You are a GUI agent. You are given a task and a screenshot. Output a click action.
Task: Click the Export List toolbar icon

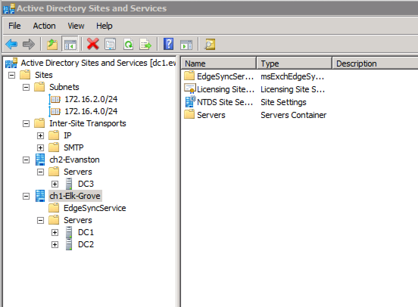coord(145,44)
